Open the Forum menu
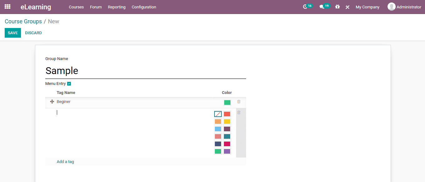 [96, 7]
